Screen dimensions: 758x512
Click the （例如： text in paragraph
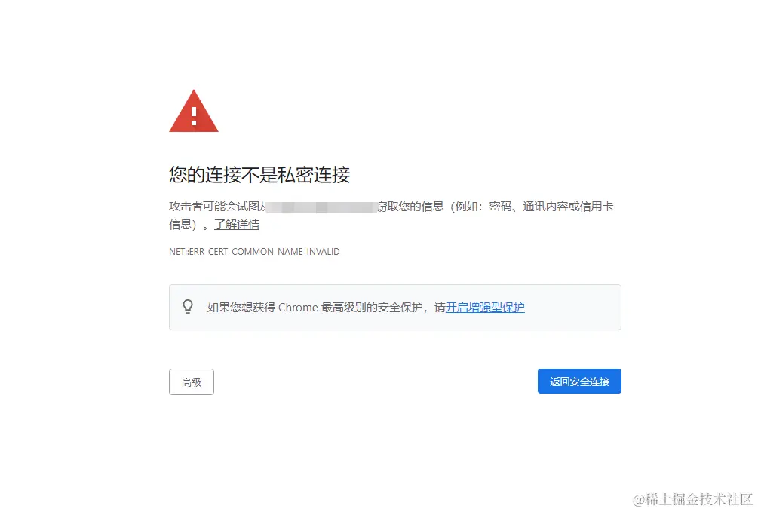465,207
